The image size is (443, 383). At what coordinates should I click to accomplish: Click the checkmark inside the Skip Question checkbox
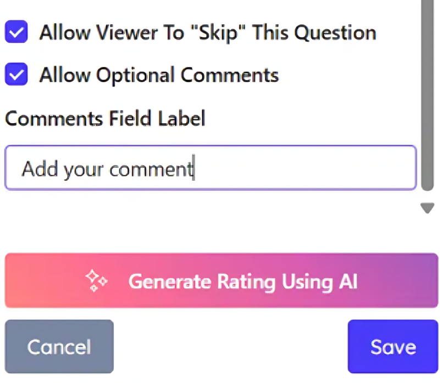pos(16,32)
